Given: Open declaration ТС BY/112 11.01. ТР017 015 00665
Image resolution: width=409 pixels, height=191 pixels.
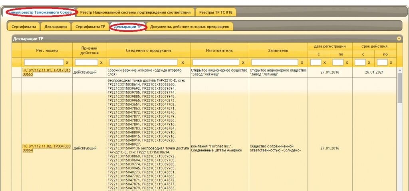Looking at the screenshot, I should click(x=46, y=72).
